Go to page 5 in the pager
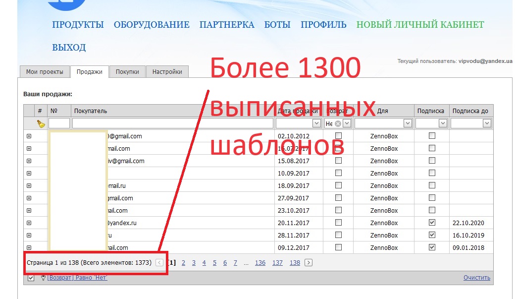This screenshot has width=517, height=299. pos(214,263)
